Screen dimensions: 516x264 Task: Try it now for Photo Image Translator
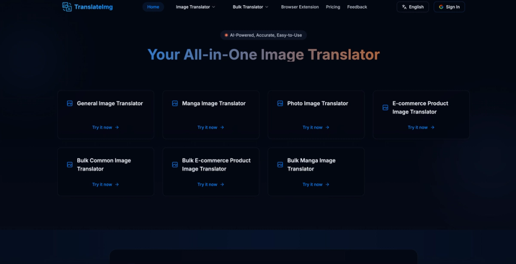click(316, 128)
